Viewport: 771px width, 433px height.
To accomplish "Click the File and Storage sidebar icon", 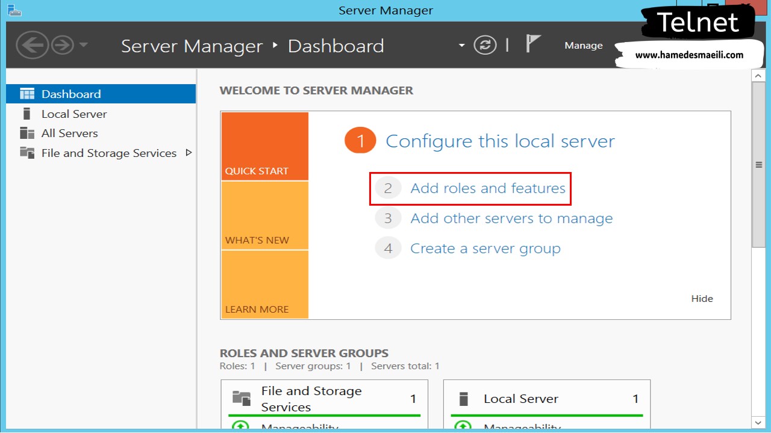I will click(27, 153).
